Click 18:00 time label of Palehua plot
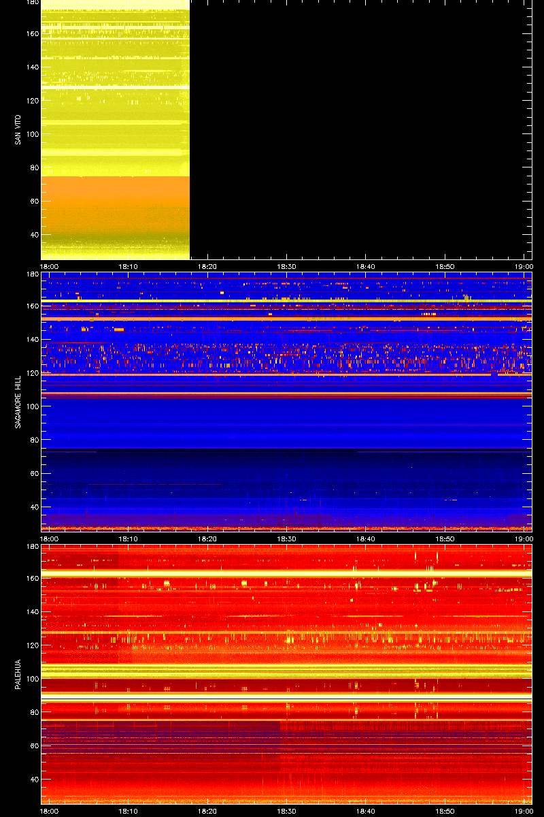 click(50, 811)
